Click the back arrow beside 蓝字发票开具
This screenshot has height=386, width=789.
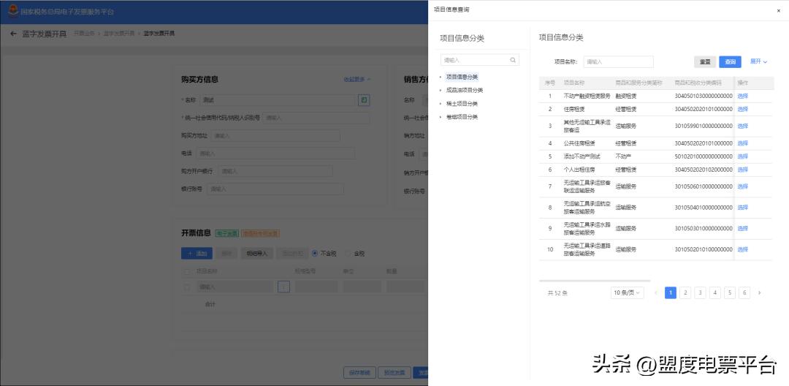click(x=13, y=34)
